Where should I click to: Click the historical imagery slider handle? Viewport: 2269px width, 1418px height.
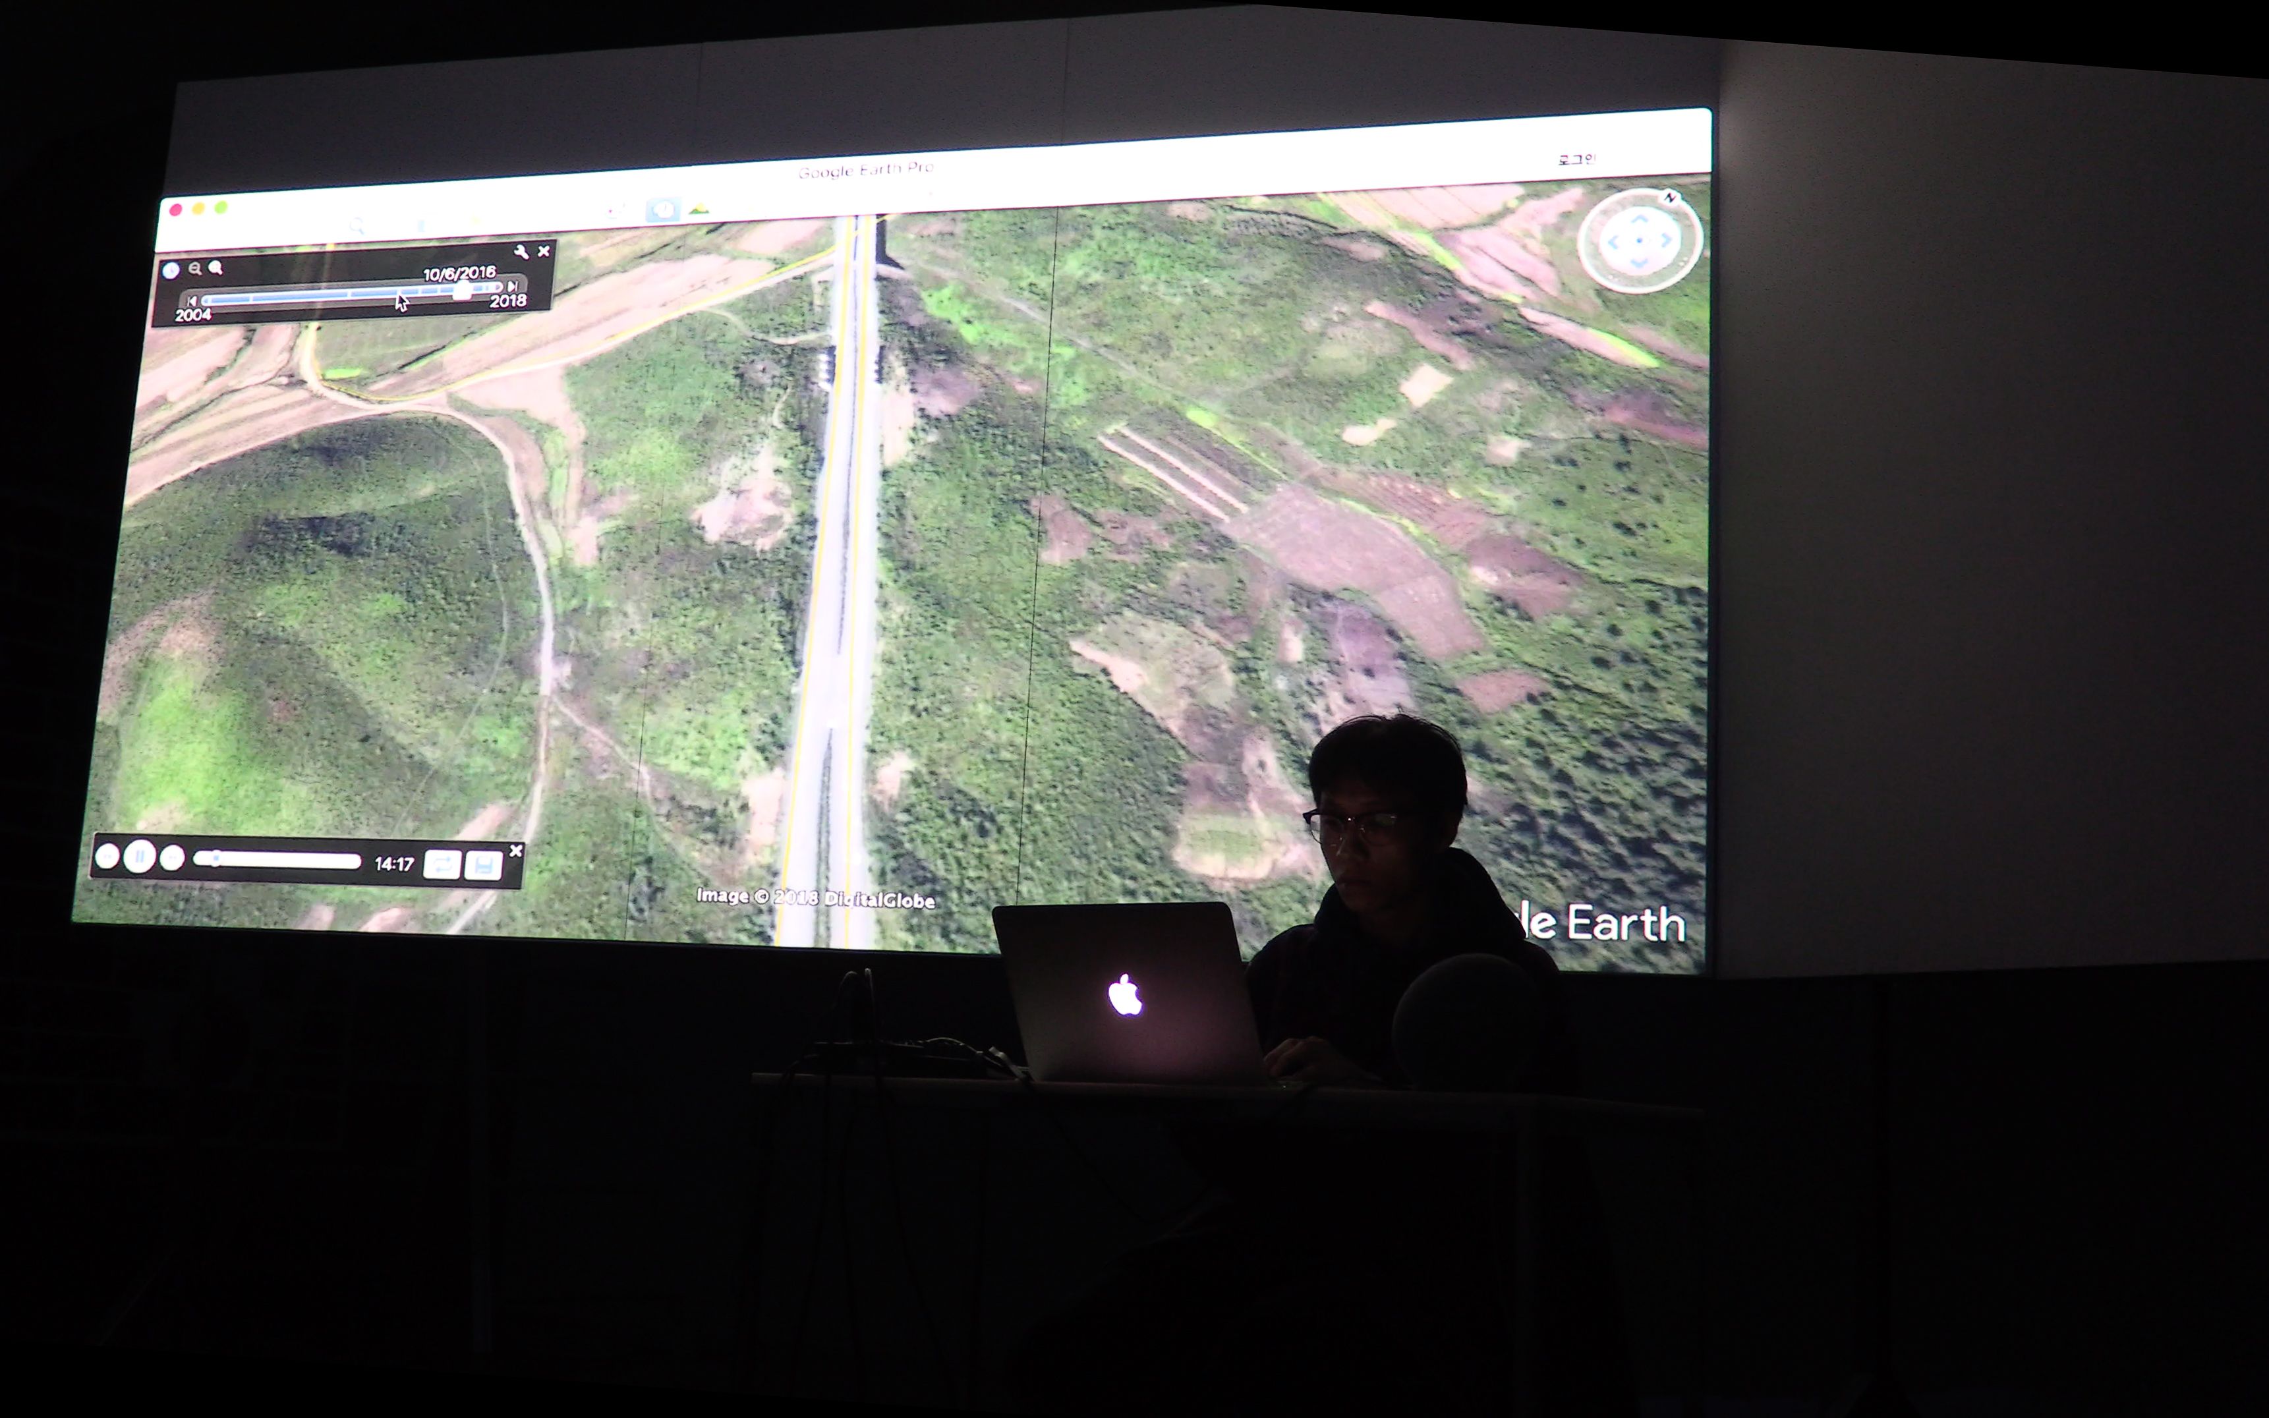[x=463, y=289]
